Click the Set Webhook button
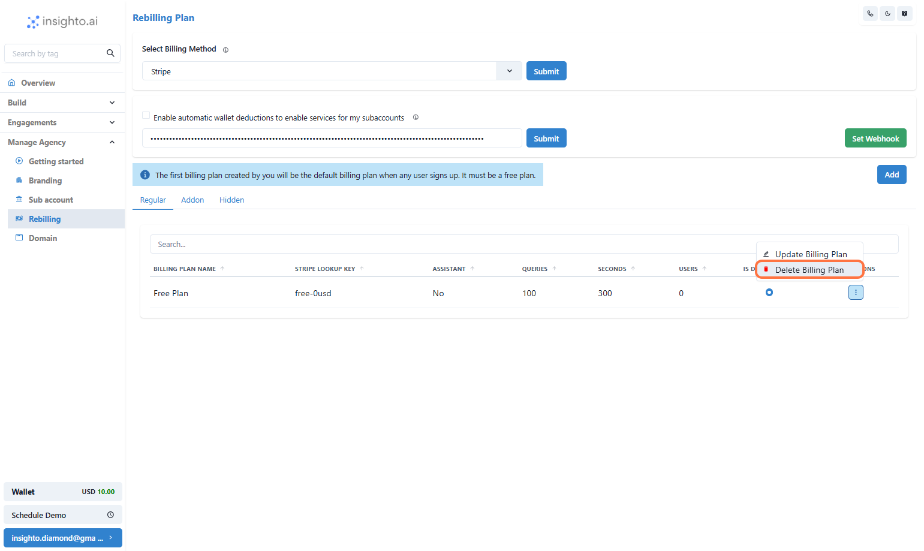 click(875, 138)
